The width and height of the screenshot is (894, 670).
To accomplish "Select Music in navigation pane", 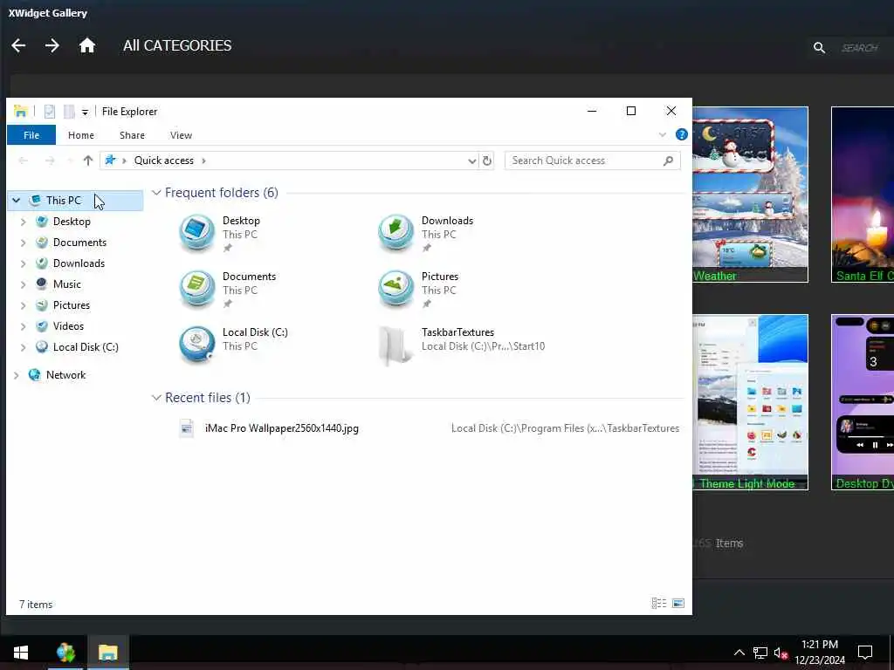I will coord(66,284).
